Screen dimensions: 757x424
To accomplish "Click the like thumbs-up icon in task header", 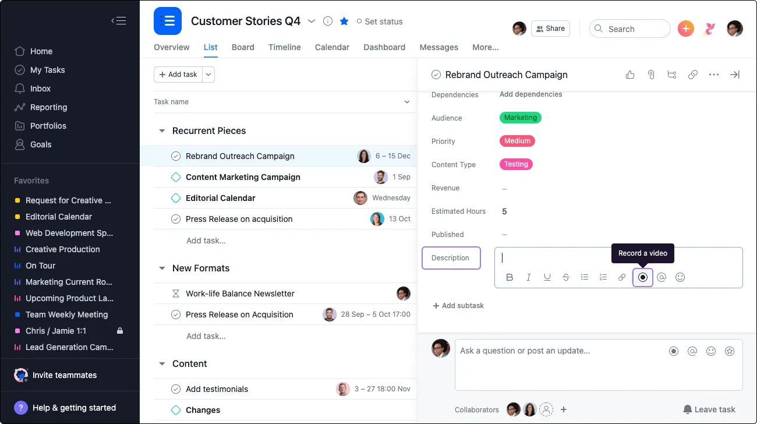I will [630, 75].
